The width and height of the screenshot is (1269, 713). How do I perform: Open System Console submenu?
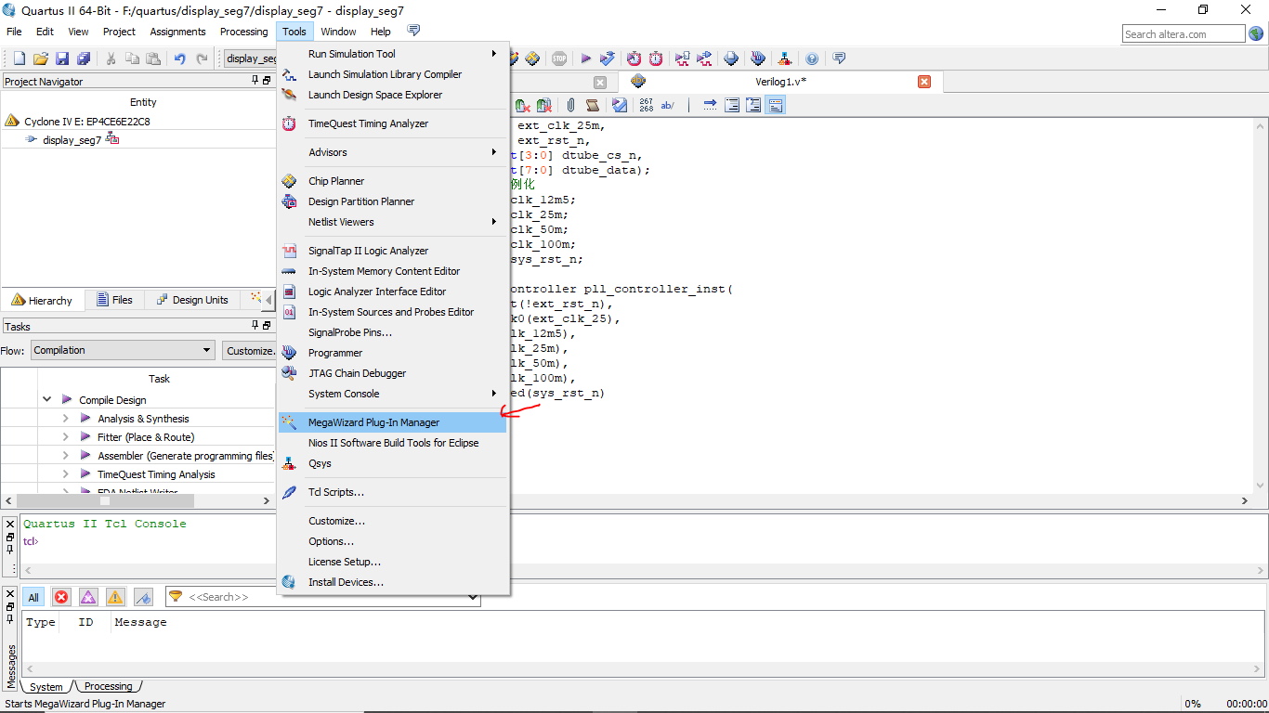click(x=394, y=394)
